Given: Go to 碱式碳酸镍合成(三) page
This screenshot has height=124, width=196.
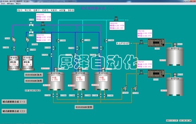Looking at the screenshot, I should coord(14,111).
